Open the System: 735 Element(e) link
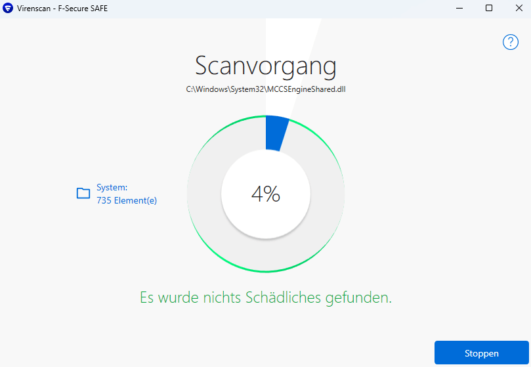Image resolution: width=531 pixels, height=367 pixels. coord(127,194)
